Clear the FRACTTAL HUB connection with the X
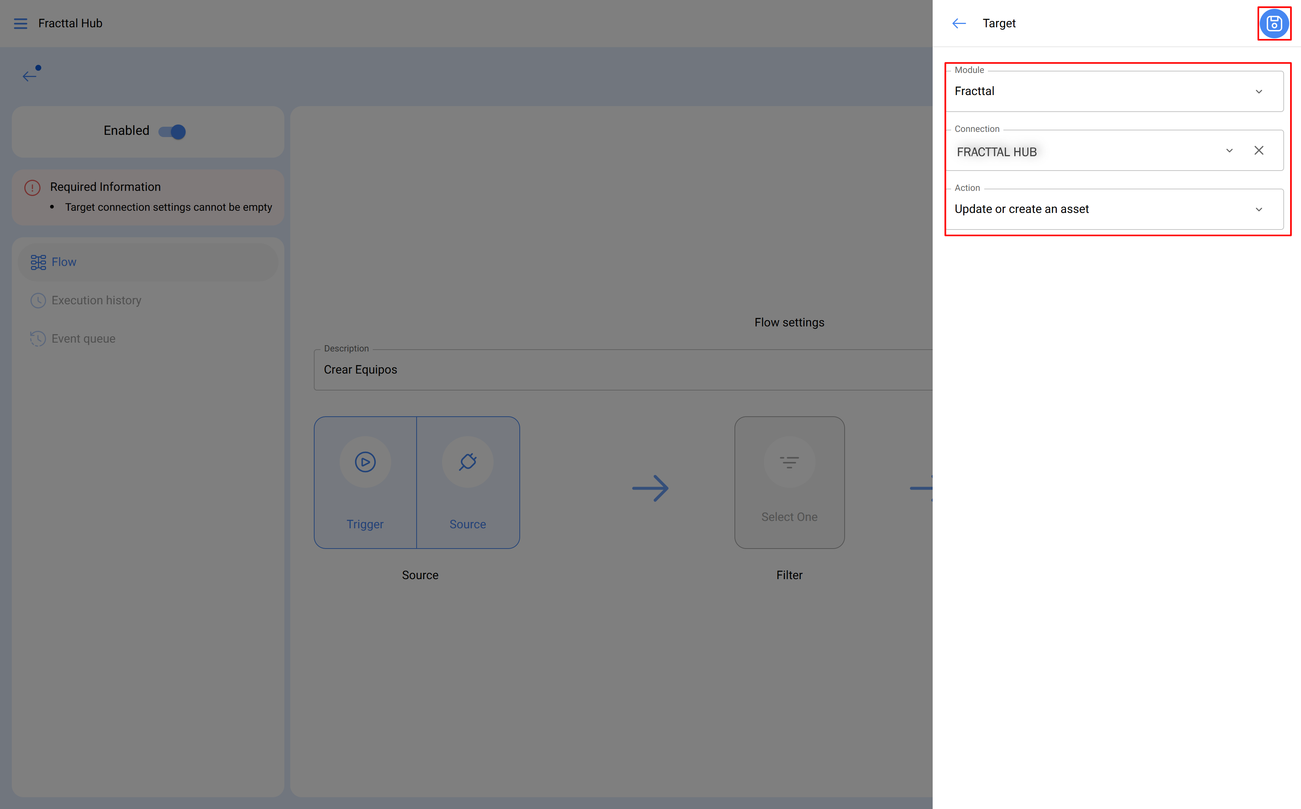Viewport: 1301px width, 809px height. point(1259,150)
